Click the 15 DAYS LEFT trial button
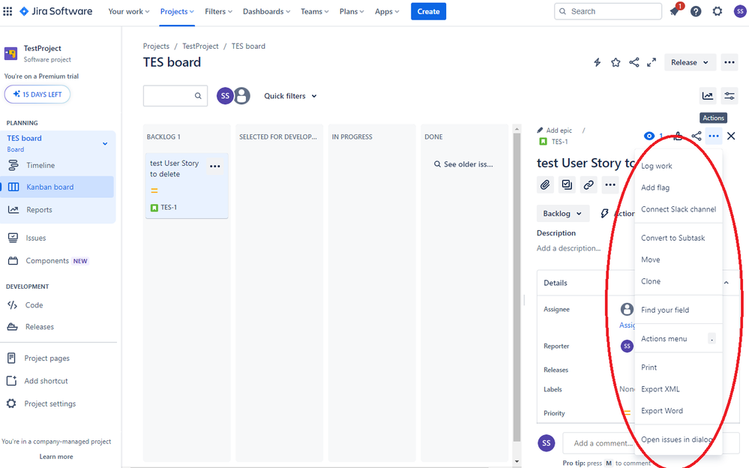The width and height of the screenshot is (749, 468). pos(37,94)
